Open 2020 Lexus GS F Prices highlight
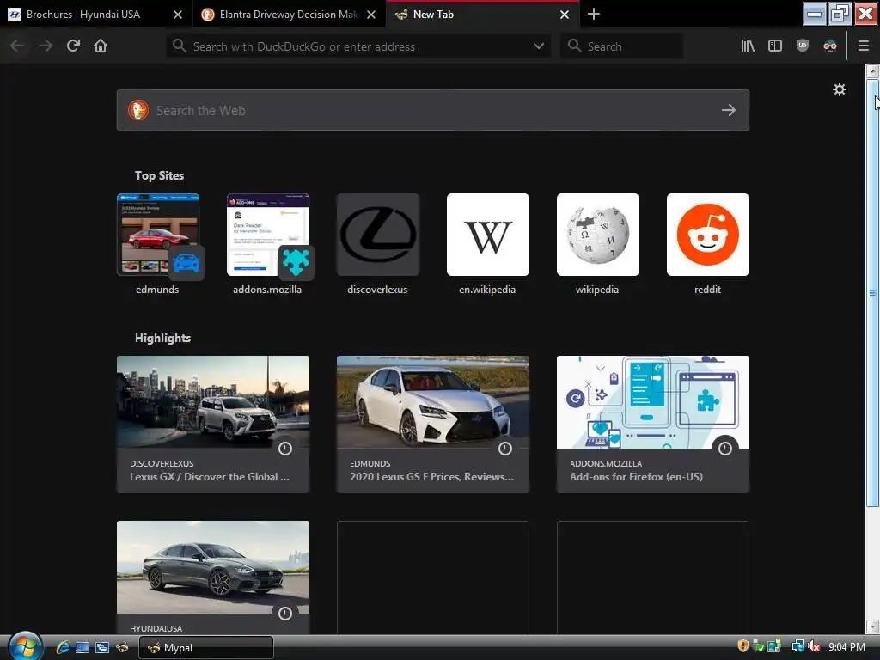Viewport: 880px width, 660px height. click(433, 425)
